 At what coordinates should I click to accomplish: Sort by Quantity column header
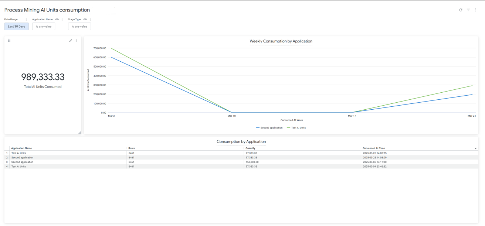[251, 148]
